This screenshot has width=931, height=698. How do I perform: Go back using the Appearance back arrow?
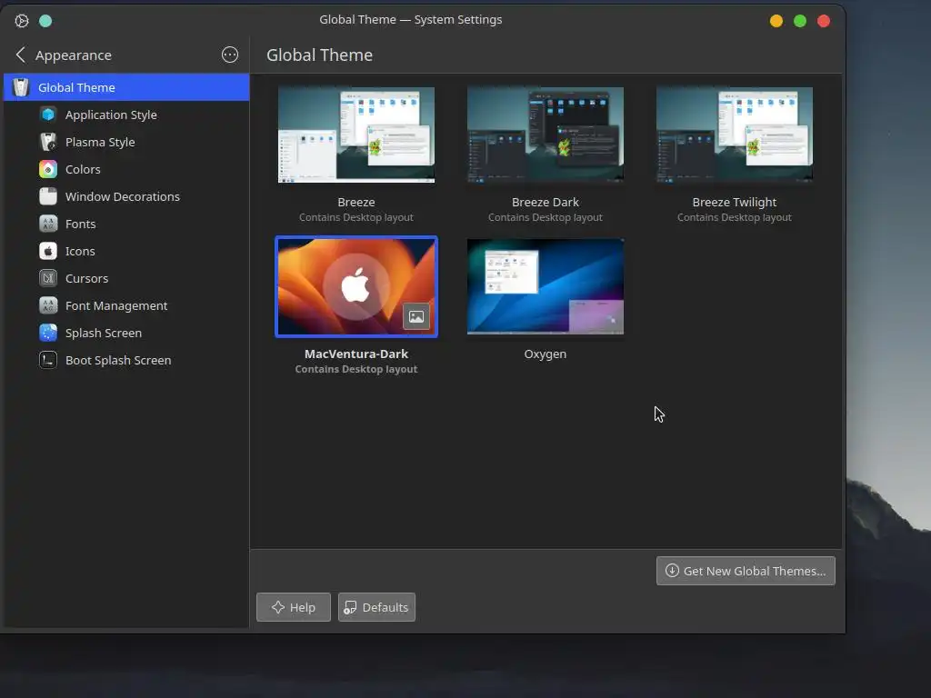[20, 55]
